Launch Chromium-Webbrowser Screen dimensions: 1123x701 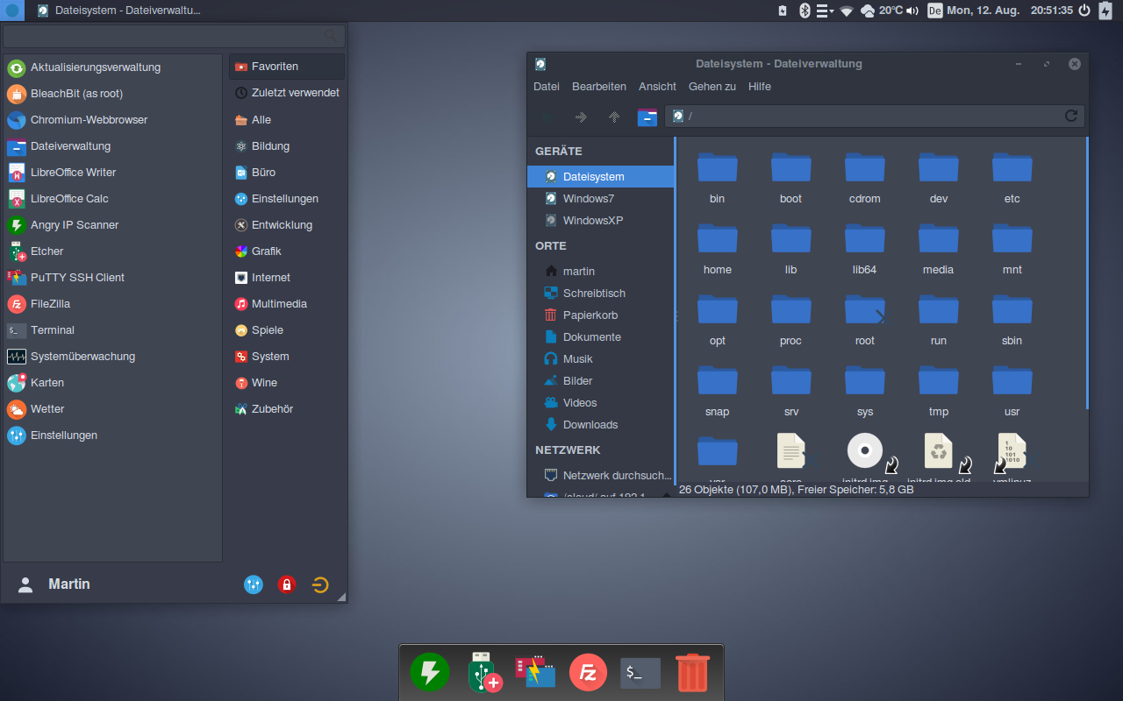pos(113,120)
